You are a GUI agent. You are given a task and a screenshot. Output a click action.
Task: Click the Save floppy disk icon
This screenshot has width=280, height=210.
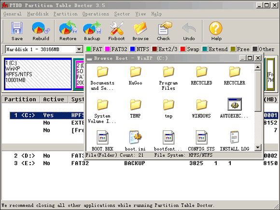coord(17,28)
